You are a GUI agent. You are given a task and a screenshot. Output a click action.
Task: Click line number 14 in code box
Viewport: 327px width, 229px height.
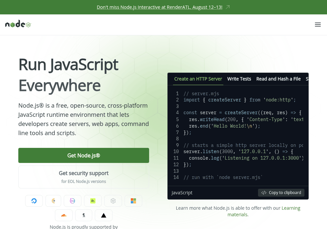point(176,177)
